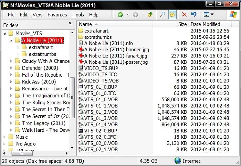Close the Folders pane
241x166 pixels.
click(70, 23)
